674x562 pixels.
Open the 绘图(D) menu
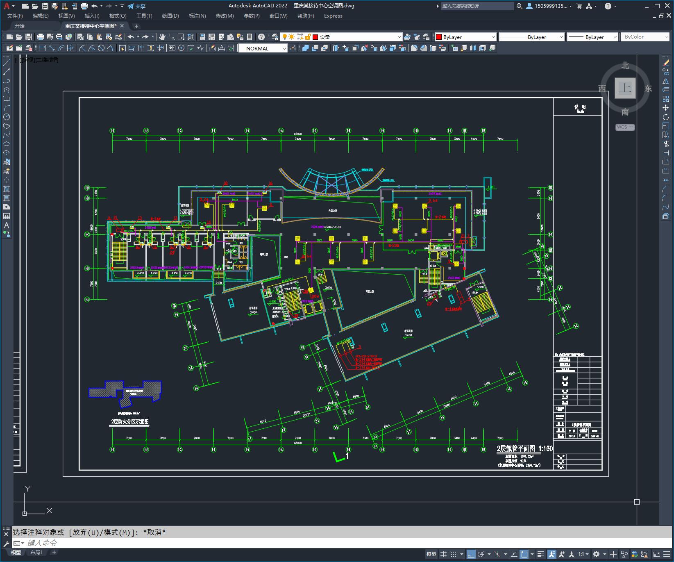coord(170,16)
